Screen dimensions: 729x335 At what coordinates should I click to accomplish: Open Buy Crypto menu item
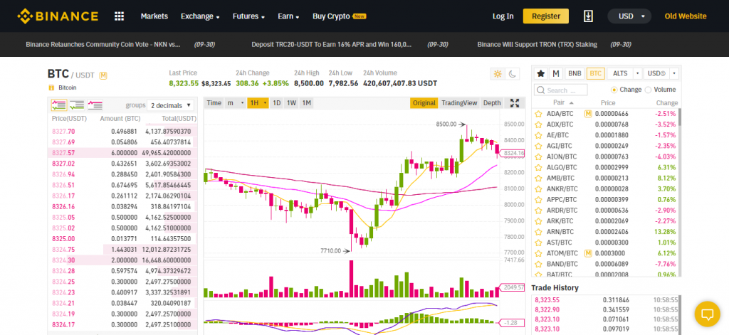click(x=340, y=16)
